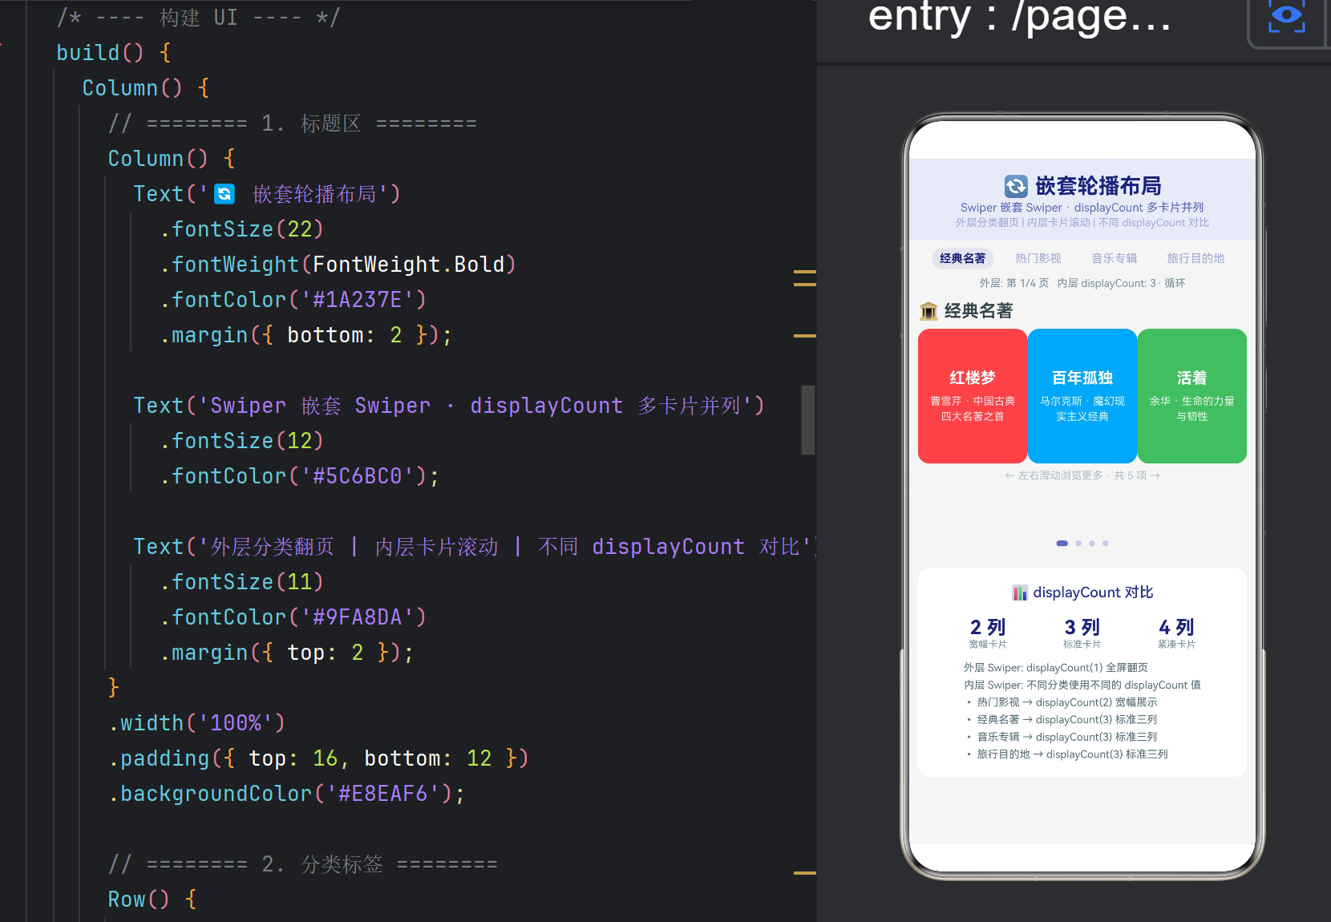
Task: Click the Row() code line
Action: (x=152, y=900)
